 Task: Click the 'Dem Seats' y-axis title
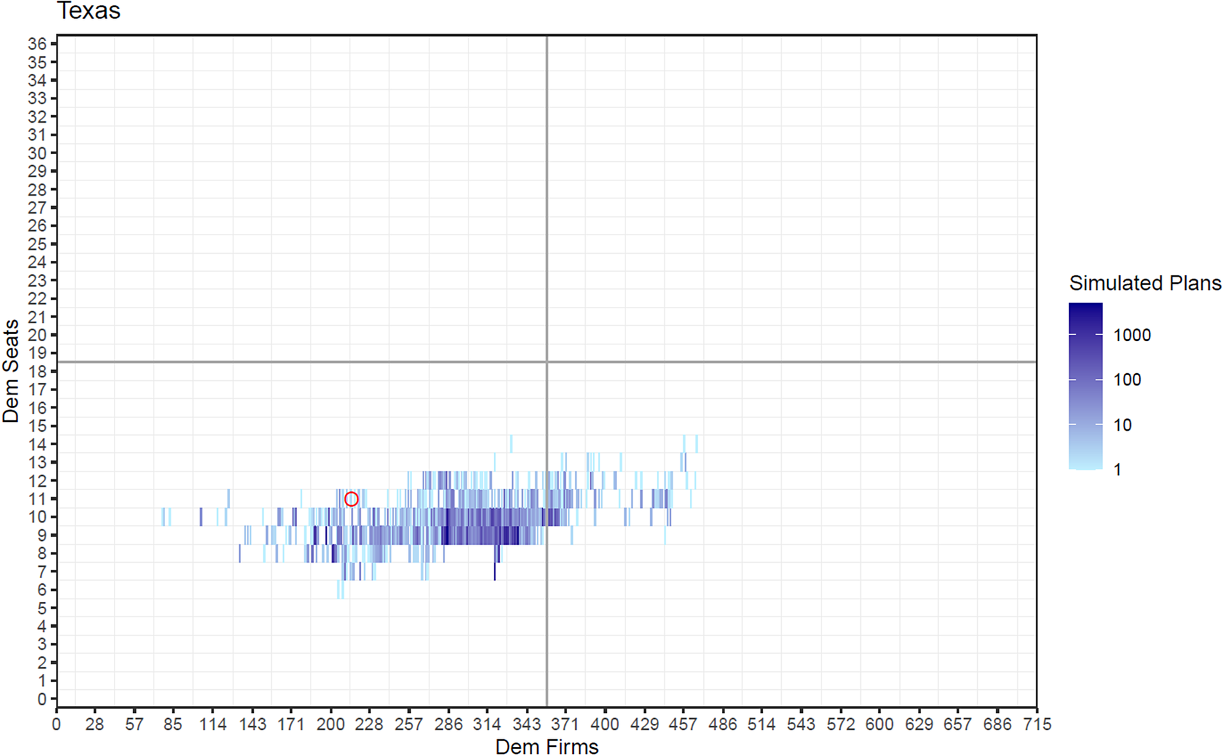[x=11, y=371]
